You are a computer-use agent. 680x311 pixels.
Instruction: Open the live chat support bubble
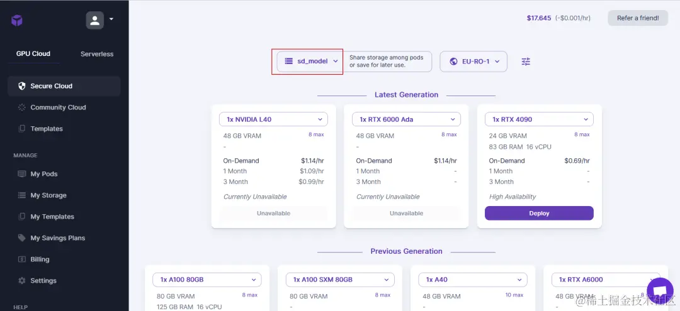click(x=660, y=291)
